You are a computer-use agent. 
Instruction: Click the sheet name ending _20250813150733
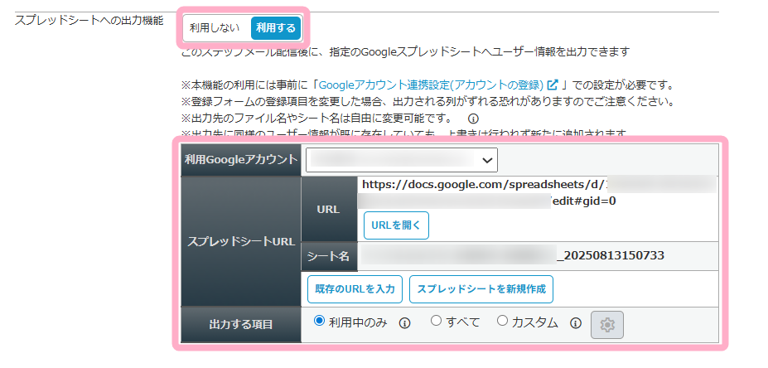tap(511, 255)
